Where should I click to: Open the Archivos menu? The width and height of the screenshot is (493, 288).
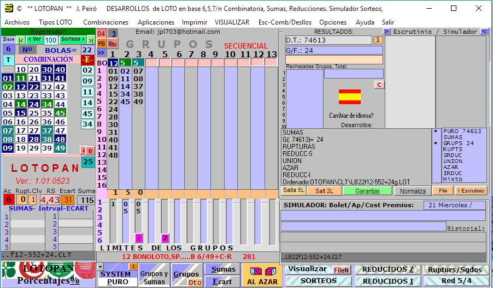17,22
